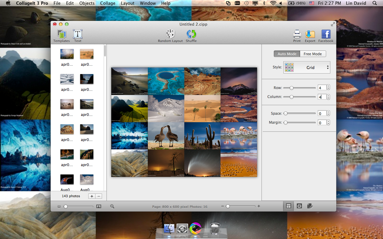Open the Collage menu

tap(108, 3)
